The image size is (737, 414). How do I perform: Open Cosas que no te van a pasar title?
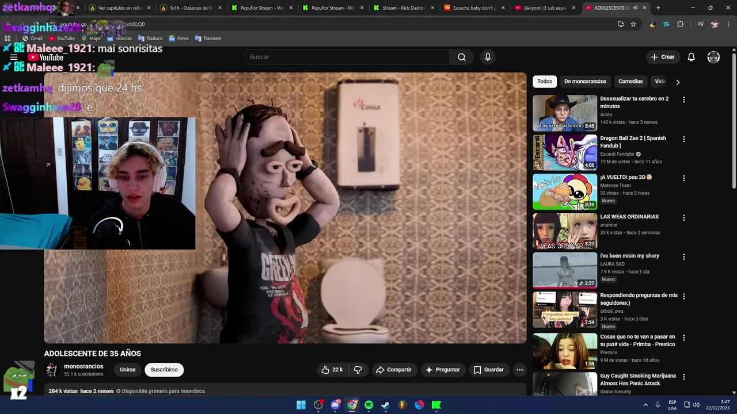tap(638, 340)
